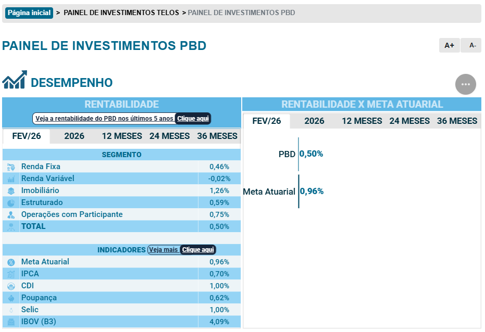The image size is (485, 332).
Task: Show 24 MESES in Meta Atuarial chart
Action: [x=409, y=121]
